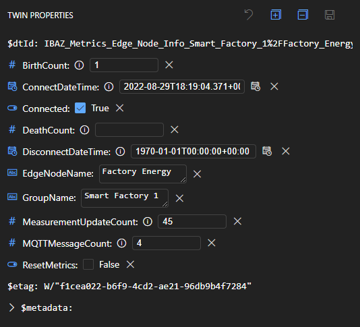
Task: Click the datetime icon beside DisconnectDateTime label
Action: coord(12,151)
